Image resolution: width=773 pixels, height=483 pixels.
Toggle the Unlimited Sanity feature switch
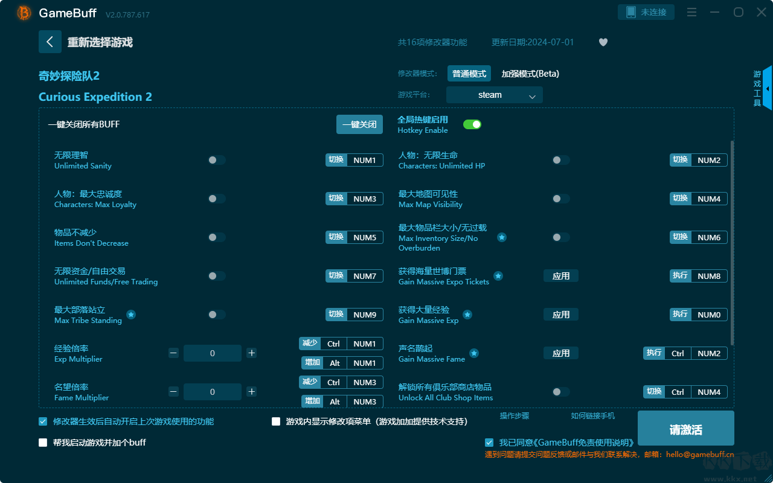tap(216, 160)
